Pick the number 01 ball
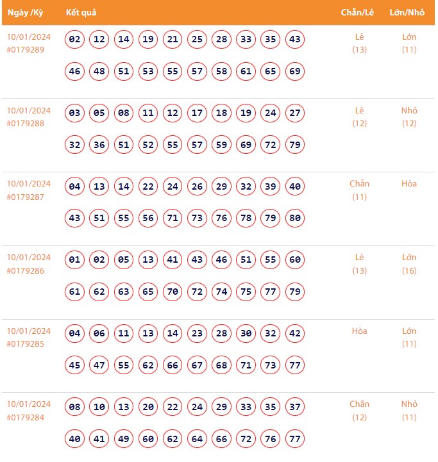The image size is (438, 462). [75, 260]
